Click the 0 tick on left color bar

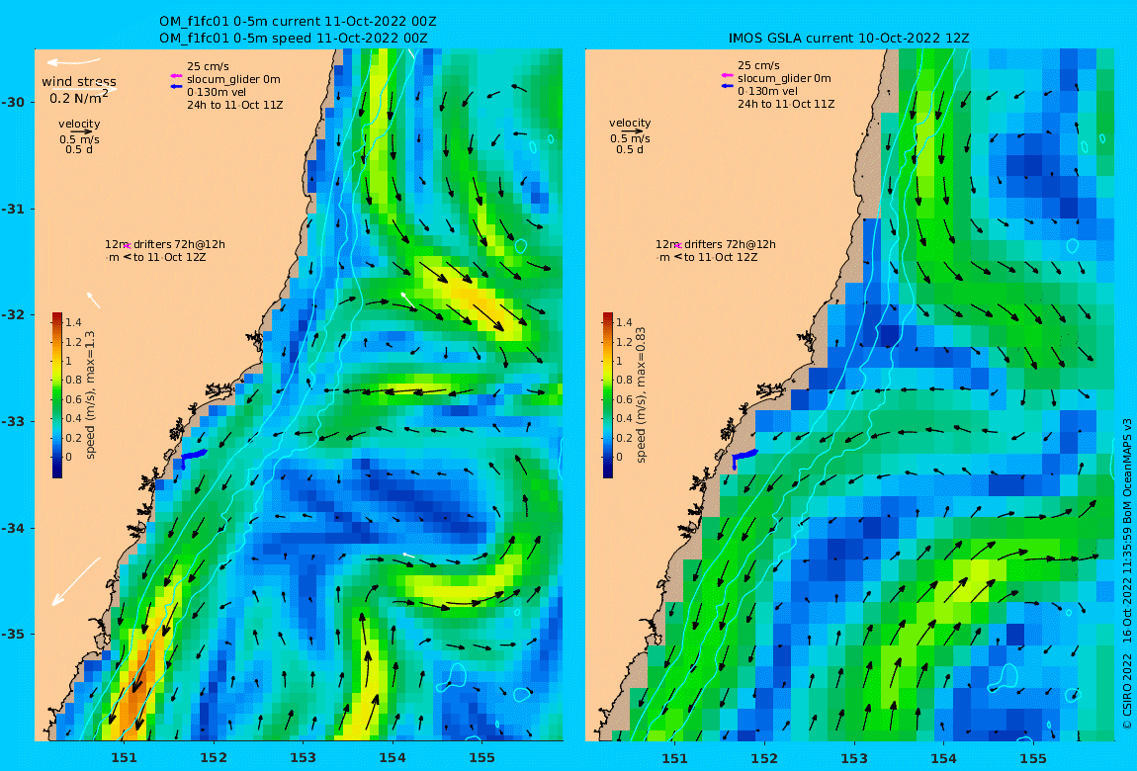coord(69,457)
